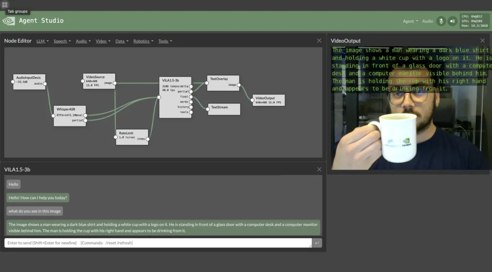Select the WhisperASR node
This screenshot has height=272, width=492.
click(69, 110)
